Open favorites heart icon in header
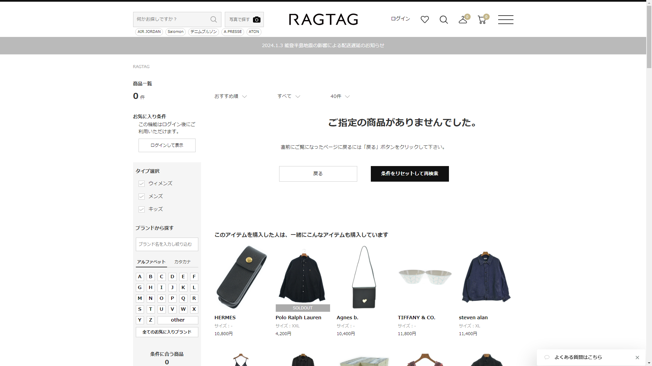The width and height of the screenshot is (652, 366). [424, 20]
